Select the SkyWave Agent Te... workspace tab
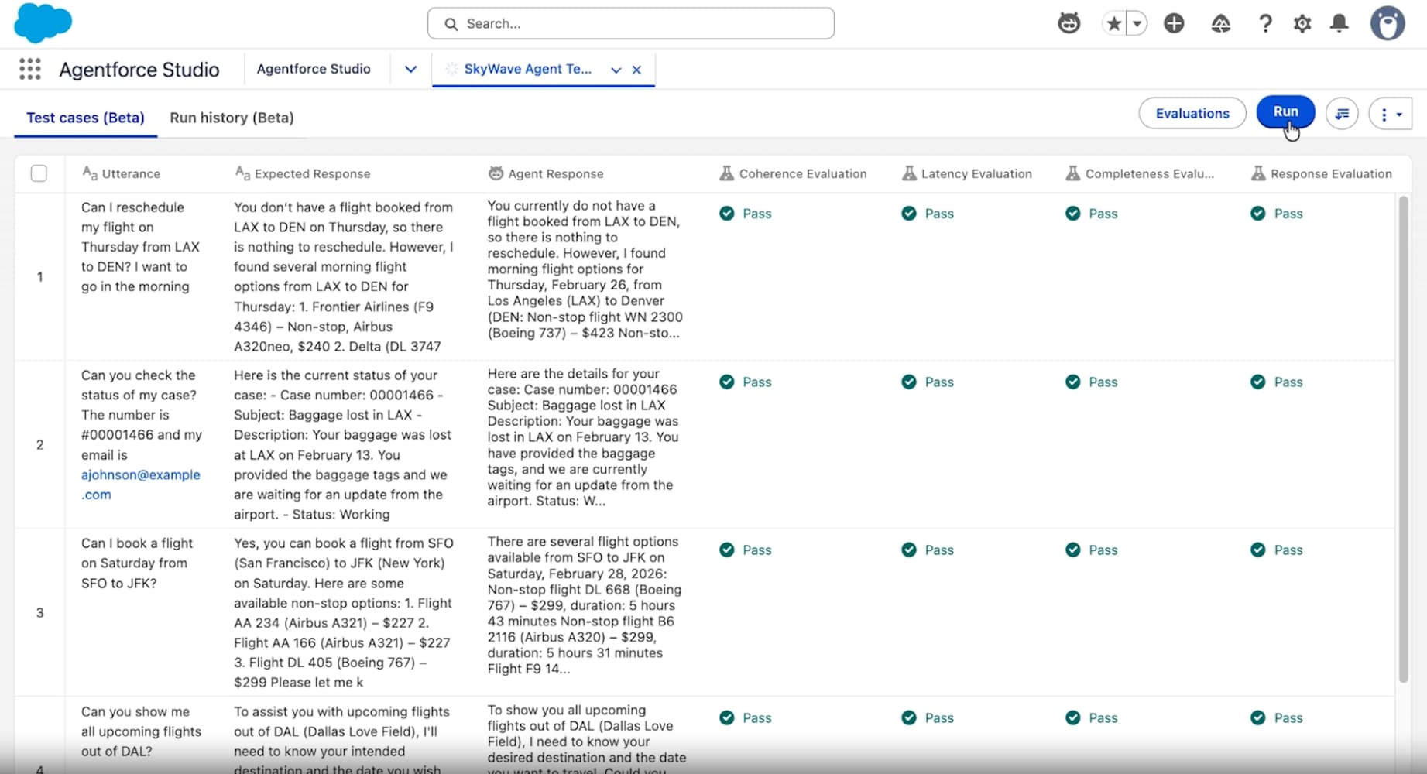Viewport: 1427px width, 774px height. tap(527, 69)
